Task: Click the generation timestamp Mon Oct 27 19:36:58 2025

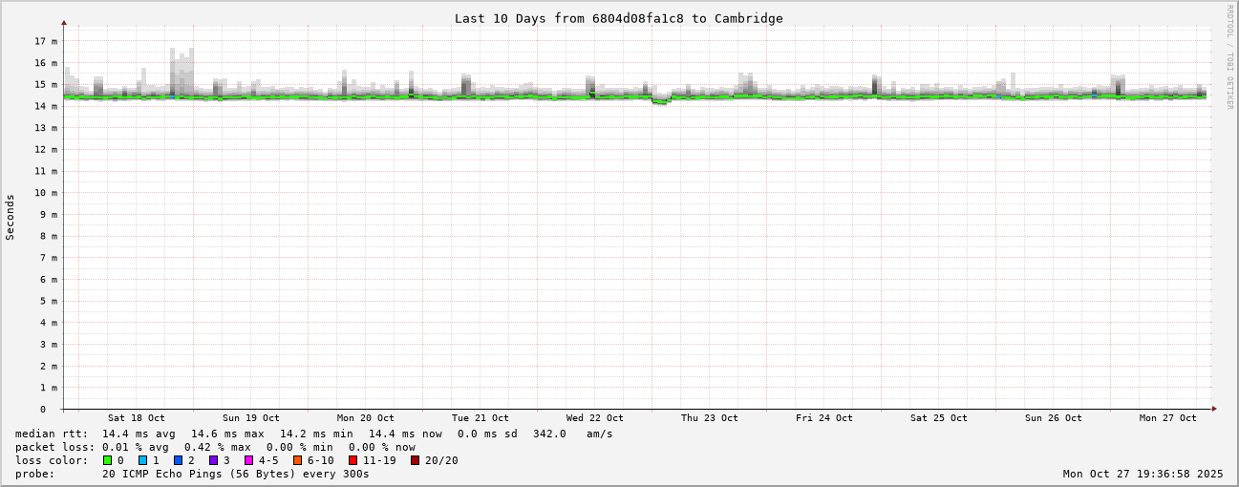Action: (x=1143, y=474)
